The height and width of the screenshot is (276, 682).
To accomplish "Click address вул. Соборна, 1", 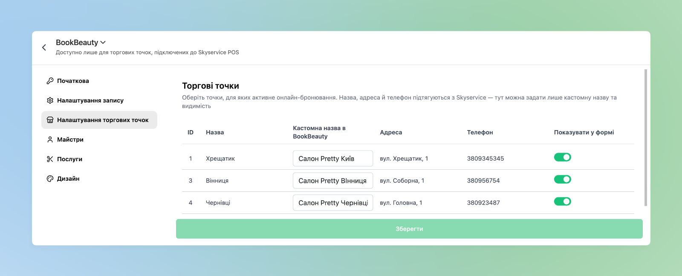I will (402, 181).
